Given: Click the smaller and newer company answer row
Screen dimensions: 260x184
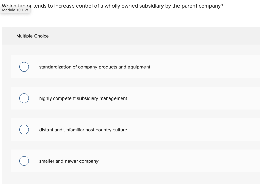Looking at the screenshot, I should point(69,161).
